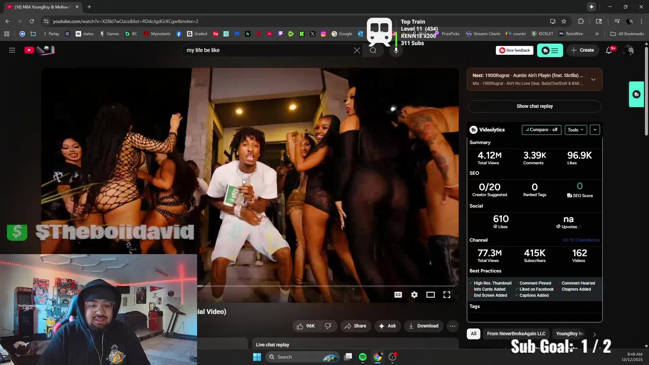Open Windows Start menu
649x365 pixels.
point(257,357)
